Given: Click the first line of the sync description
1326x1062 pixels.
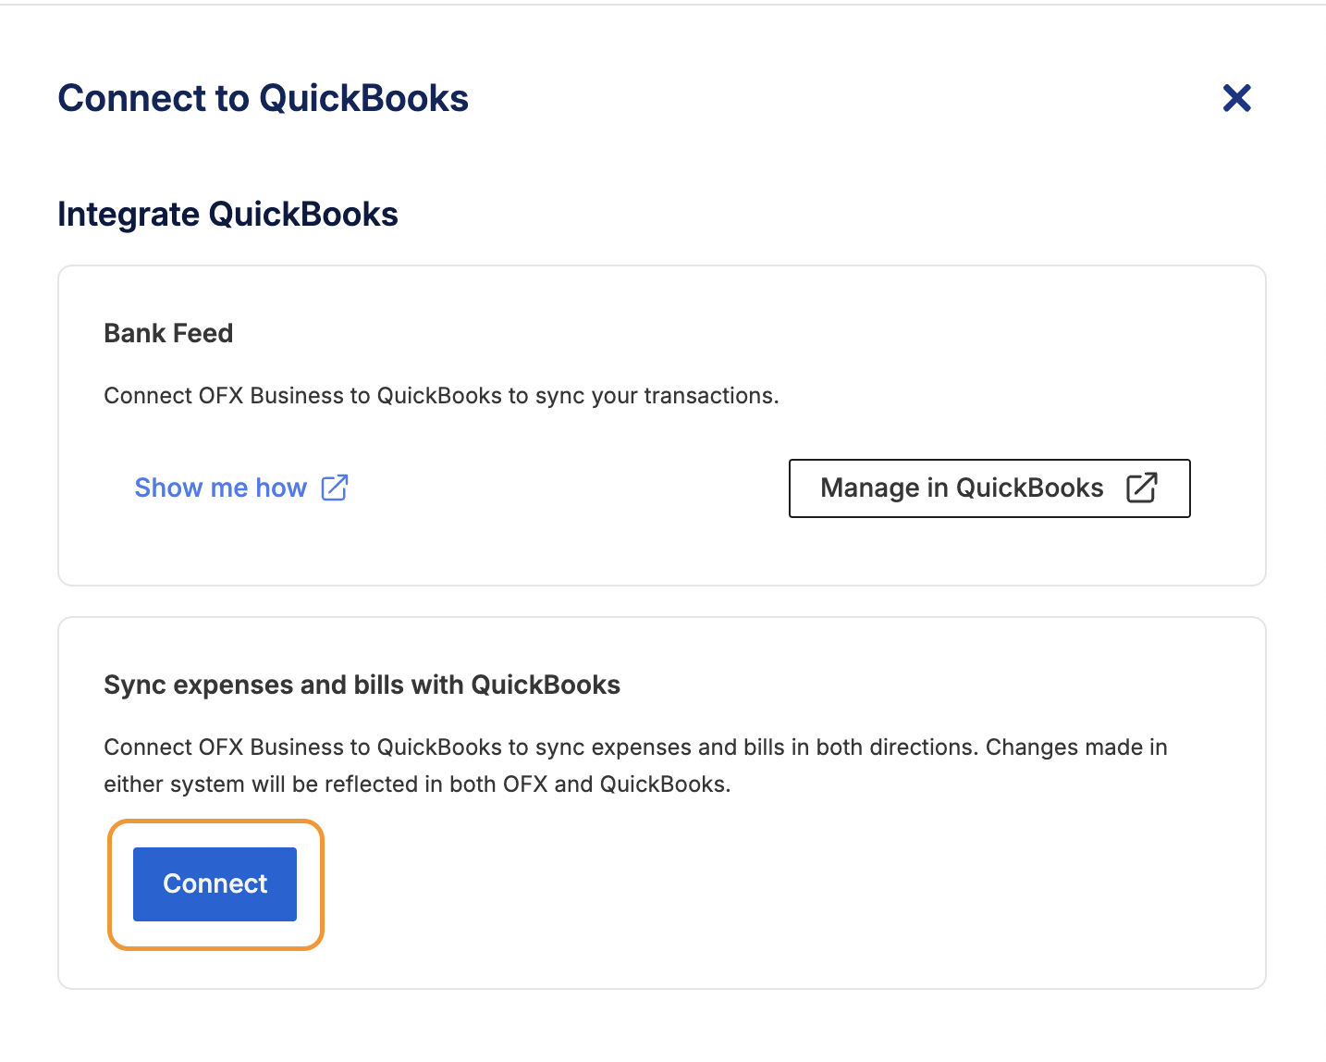Looking at the screenshot, I should pos(635,747).
